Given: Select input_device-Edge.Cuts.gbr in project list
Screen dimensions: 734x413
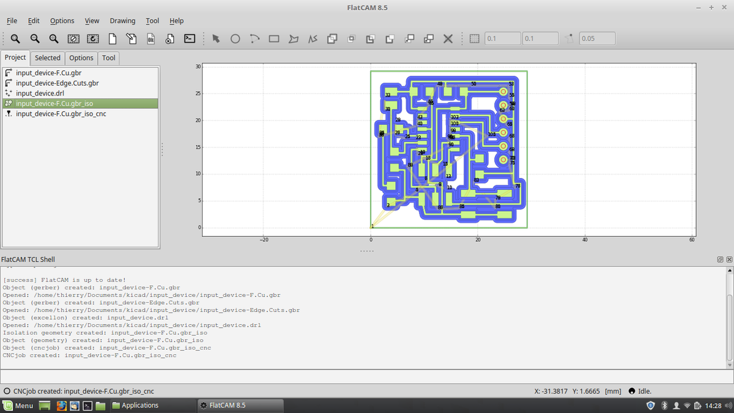Looking at the screenshot, I should click(x=80, y=83).
